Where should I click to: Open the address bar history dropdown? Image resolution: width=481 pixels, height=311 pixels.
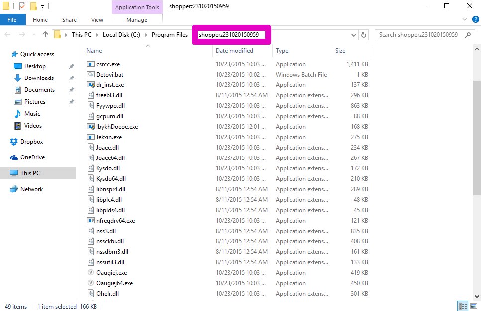354,35
